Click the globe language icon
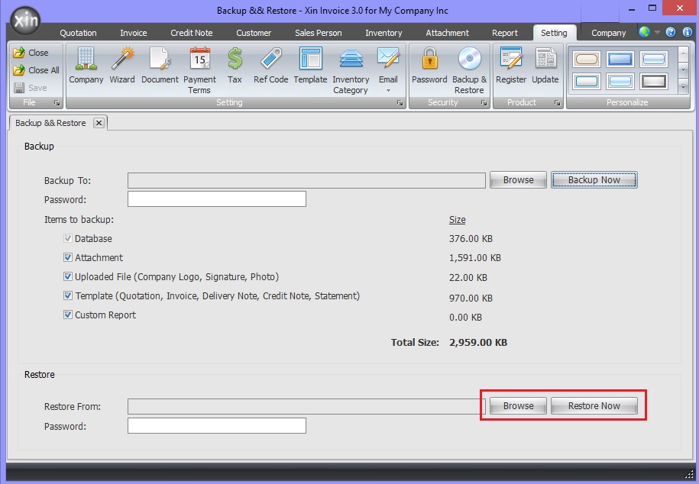 click(x=644, y=32)
